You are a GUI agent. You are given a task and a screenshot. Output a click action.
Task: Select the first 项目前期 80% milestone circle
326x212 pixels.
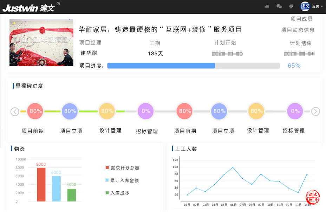(x=35, y=111)
